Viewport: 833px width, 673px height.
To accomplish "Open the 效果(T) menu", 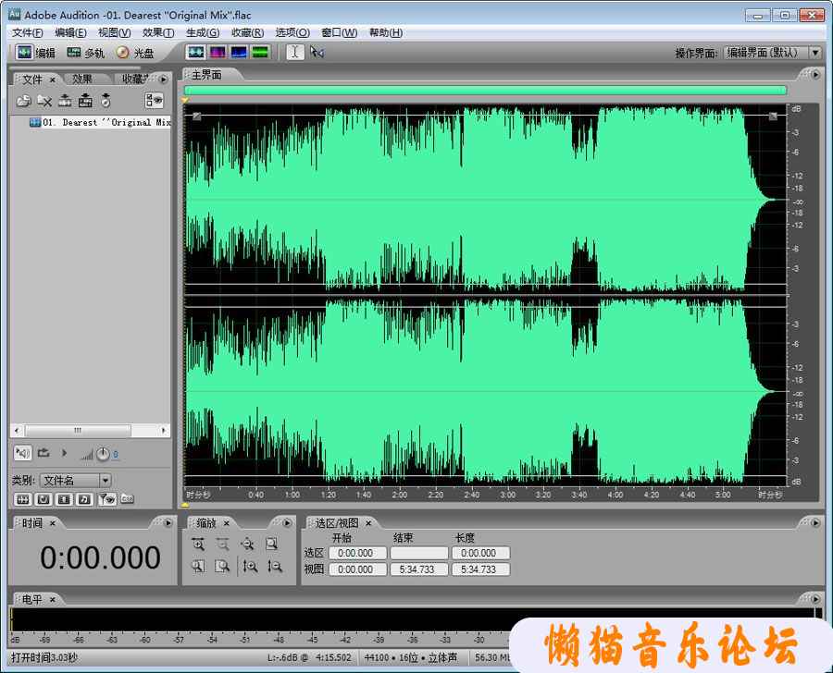I will click(158, 33).
